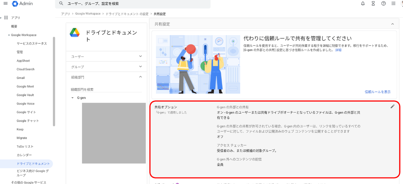The width and height of the screenshot is (403, 184).
Task: Open ビジネス向け Google グループ in sidebar
Action: coord(33,173)
